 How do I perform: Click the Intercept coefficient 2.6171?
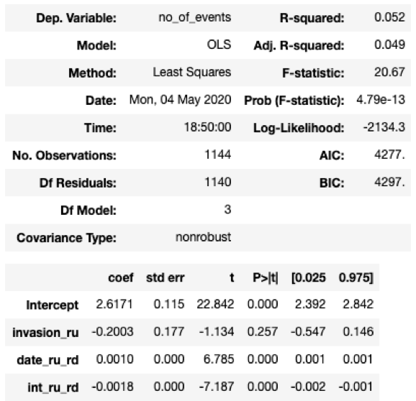pyautogui.click(x=114, y=304)
